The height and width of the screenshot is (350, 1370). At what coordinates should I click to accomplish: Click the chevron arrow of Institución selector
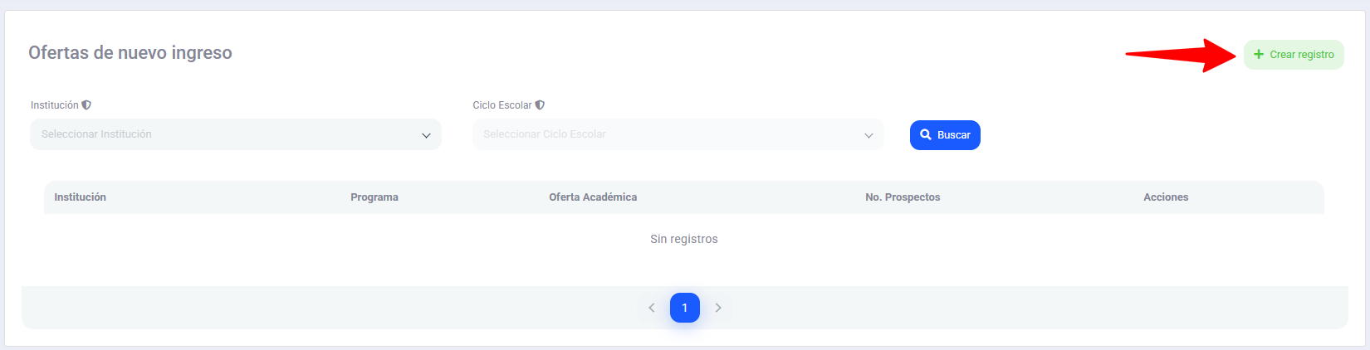pyautogui.click(x=426, y=135)
